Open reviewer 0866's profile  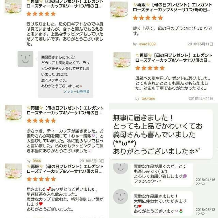(x=37, y=161)
